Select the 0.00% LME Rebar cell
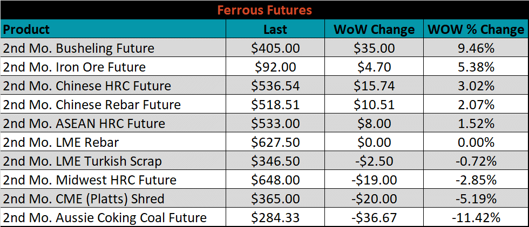 [476, 142]
